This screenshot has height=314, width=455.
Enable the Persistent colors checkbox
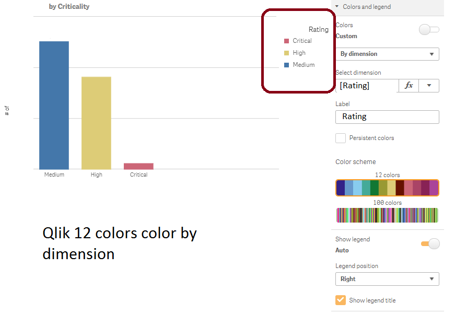340,138
